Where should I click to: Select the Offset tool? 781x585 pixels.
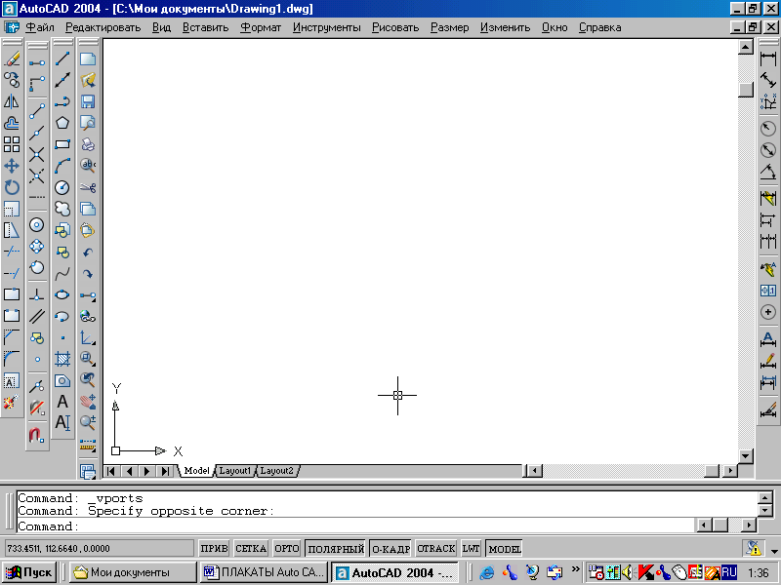[12, 123]
